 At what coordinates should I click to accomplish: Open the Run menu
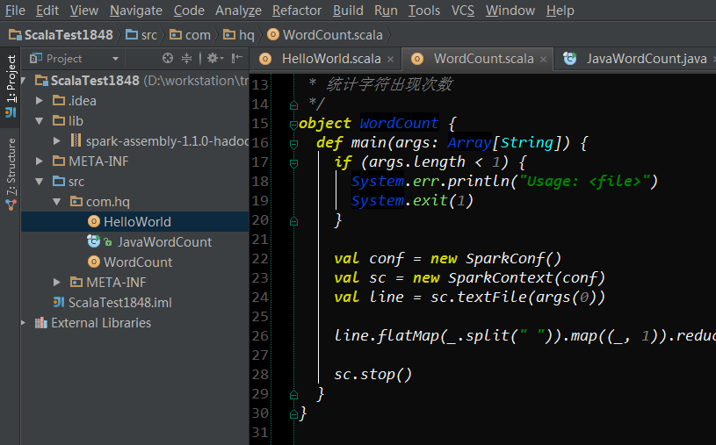[386, 11]
